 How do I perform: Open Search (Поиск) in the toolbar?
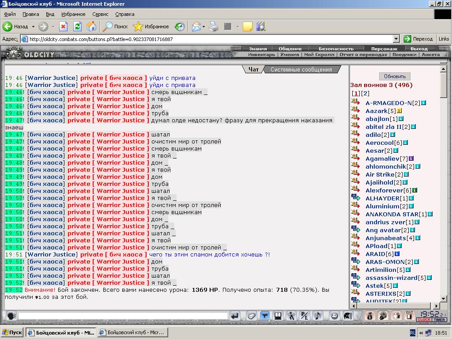coord(115,26)
